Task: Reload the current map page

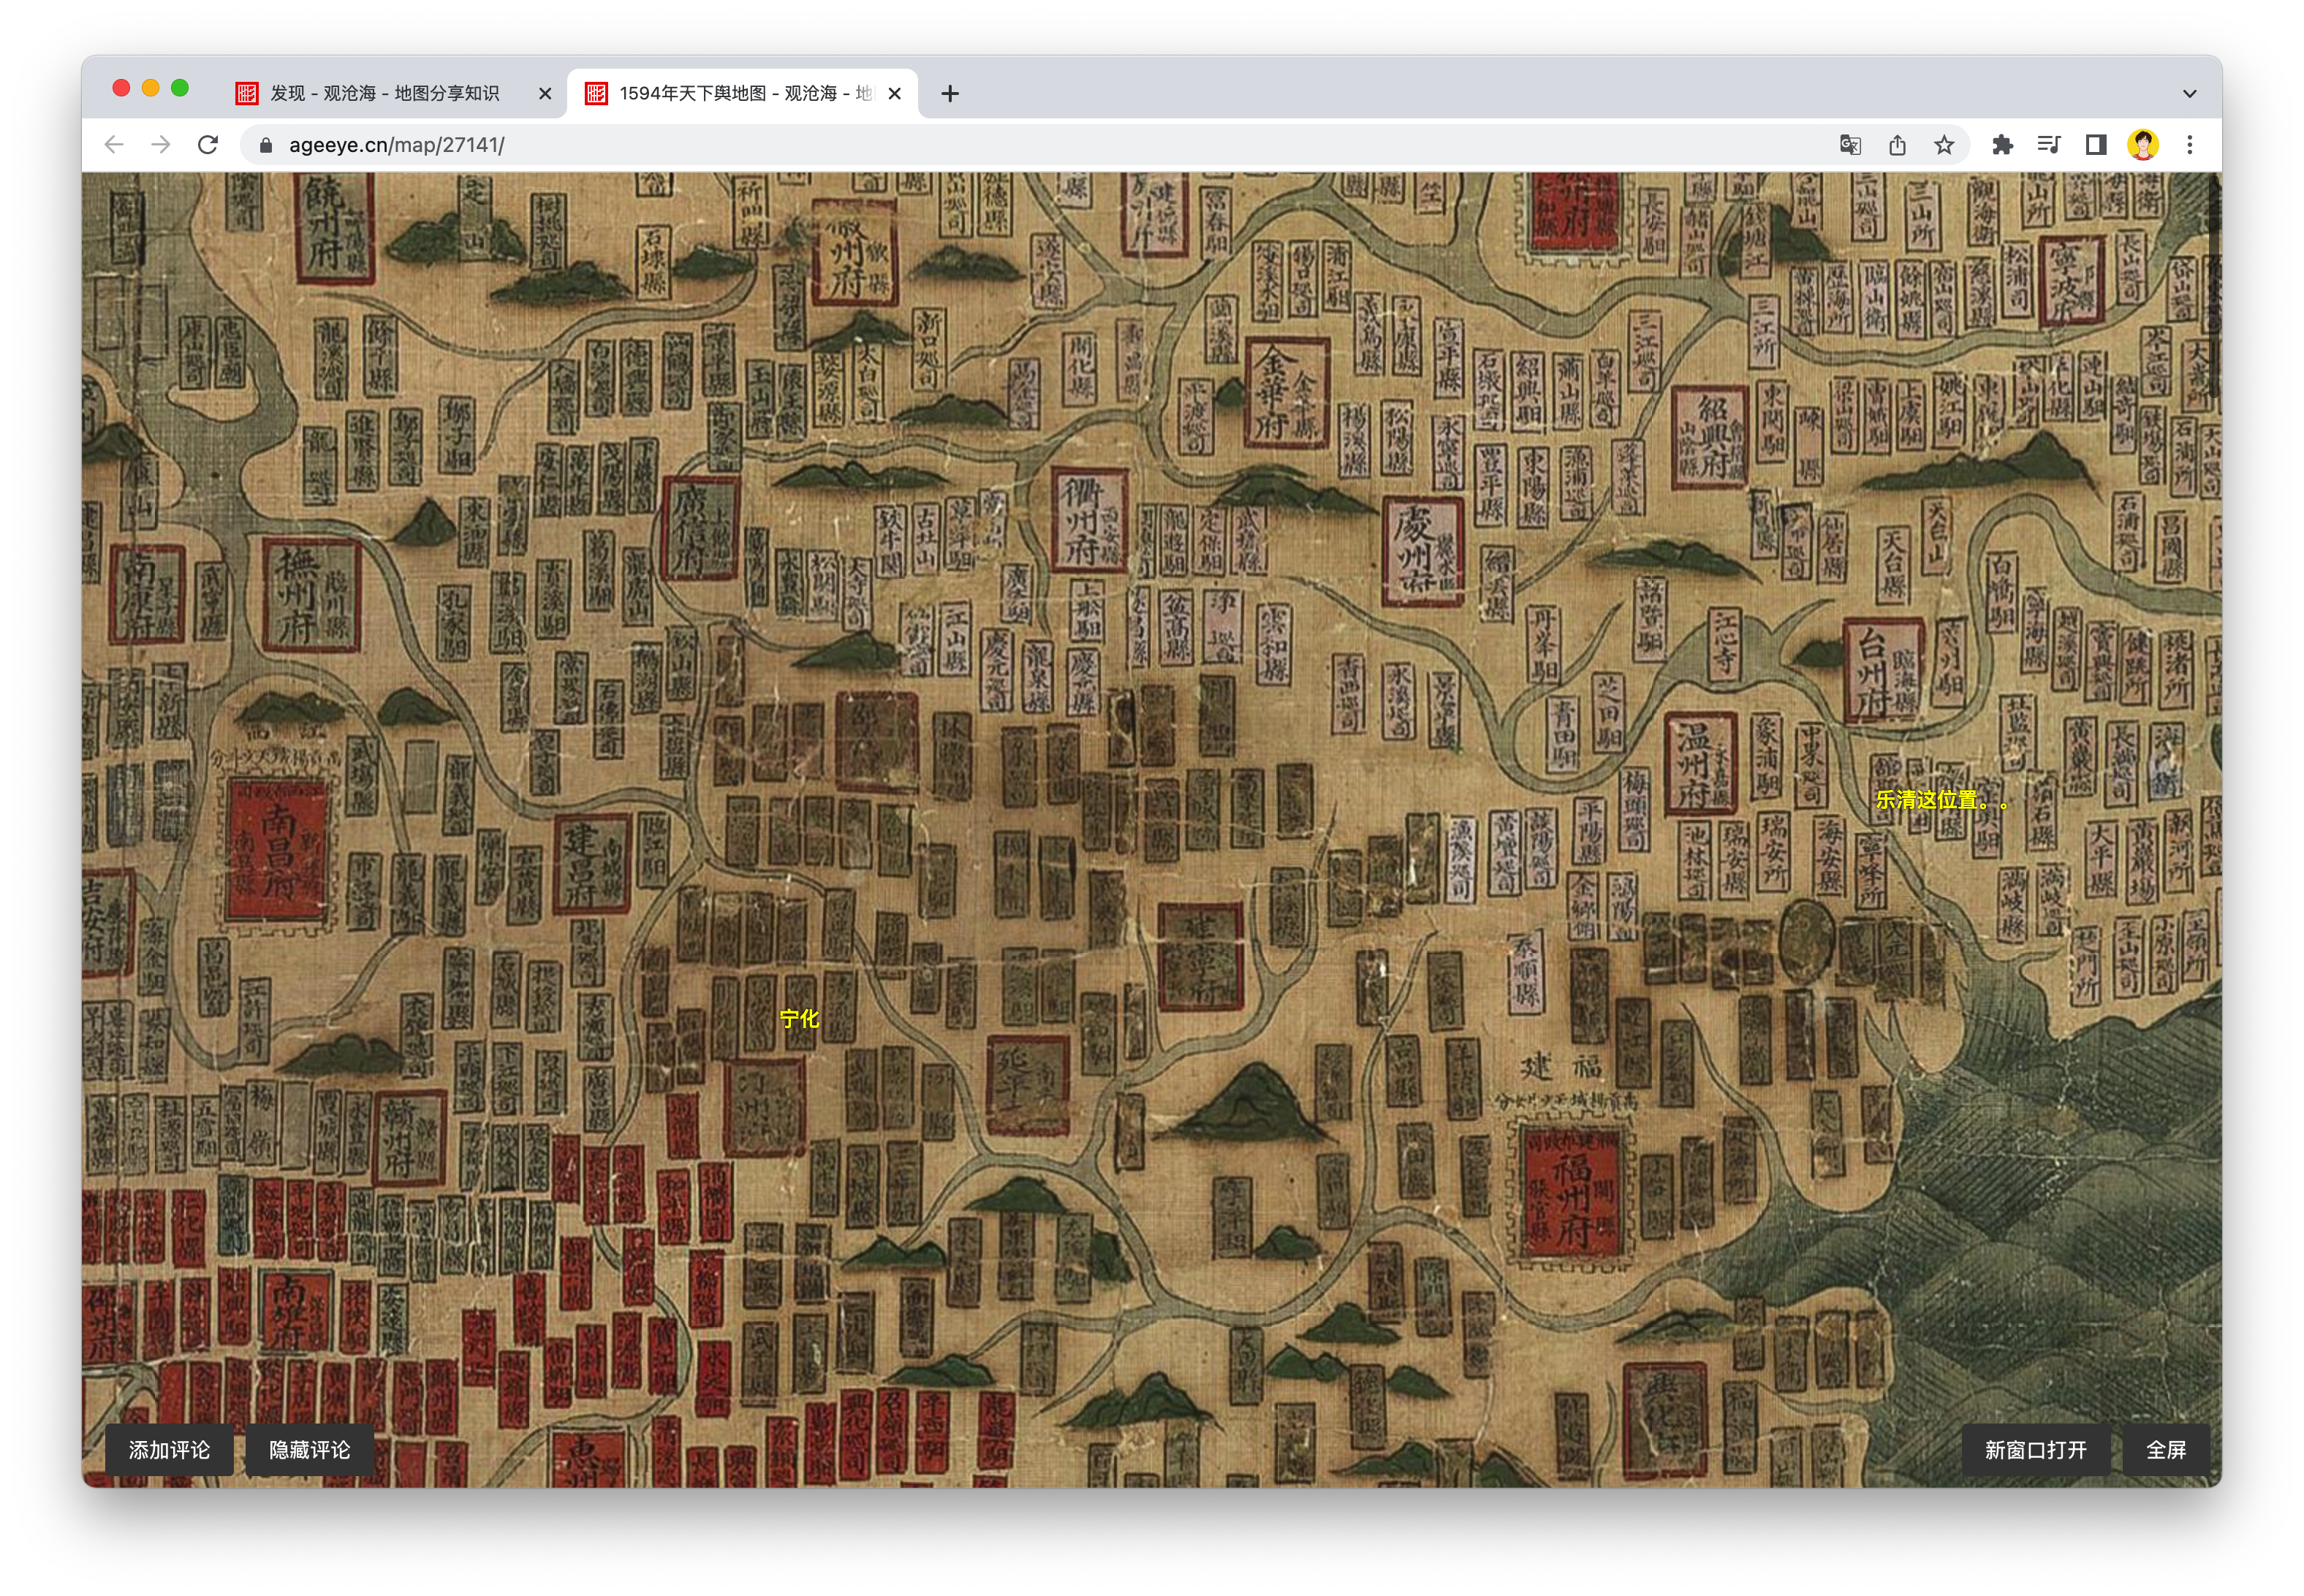Action: (208, 145)
